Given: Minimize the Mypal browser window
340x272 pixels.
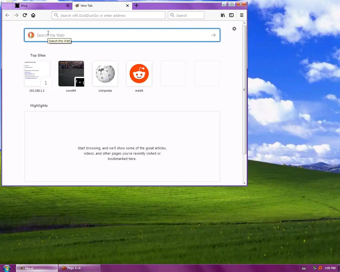Looking at the screenshot, I should click(x=225, y=4).
